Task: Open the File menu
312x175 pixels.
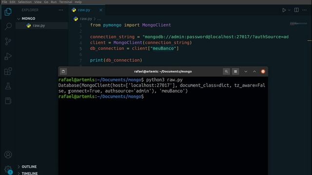Action: (4, 2)
